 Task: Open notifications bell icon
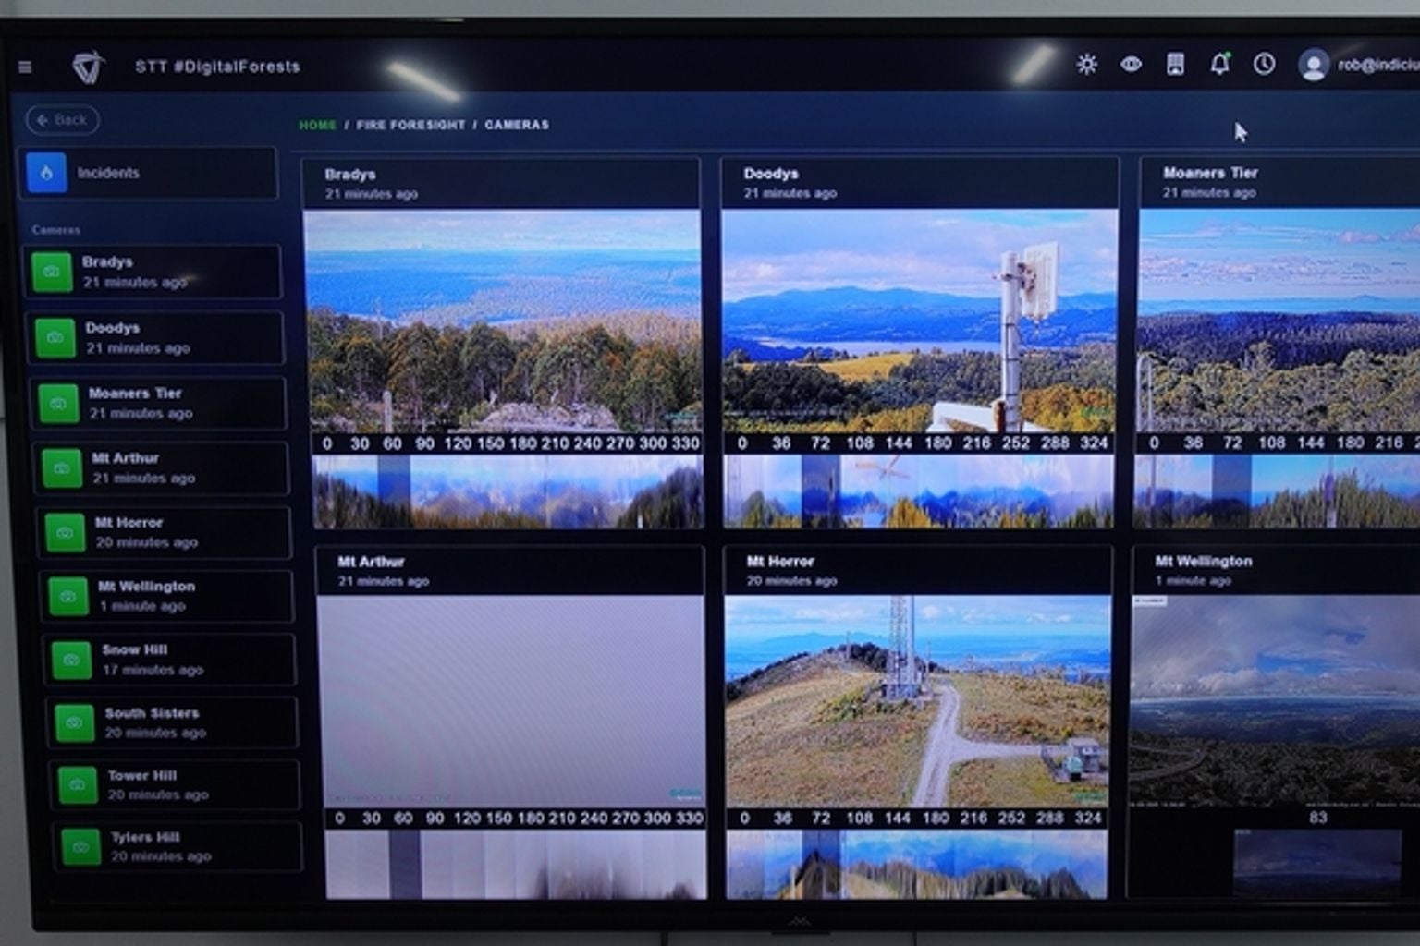tap(1219, 64)
